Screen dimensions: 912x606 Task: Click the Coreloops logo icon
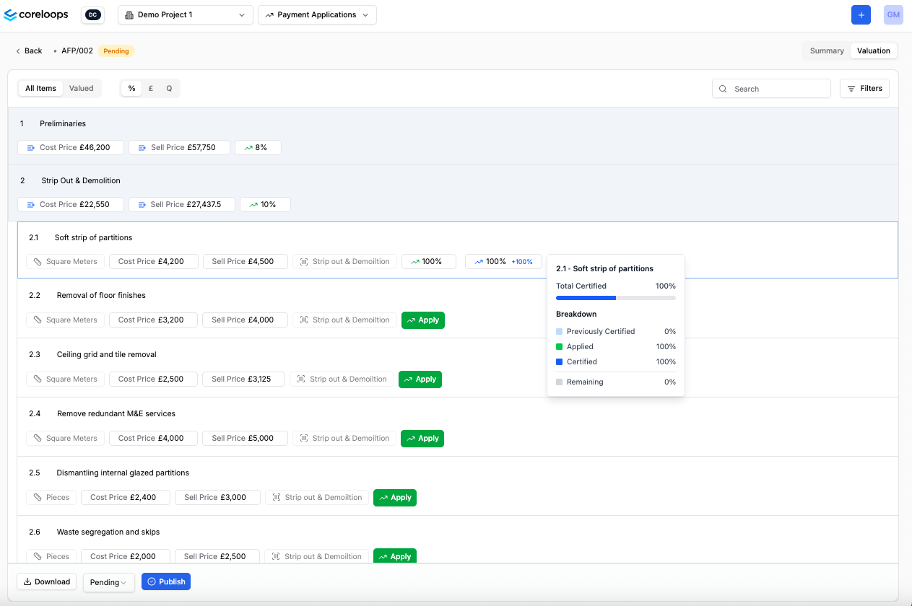pos(11,15)
